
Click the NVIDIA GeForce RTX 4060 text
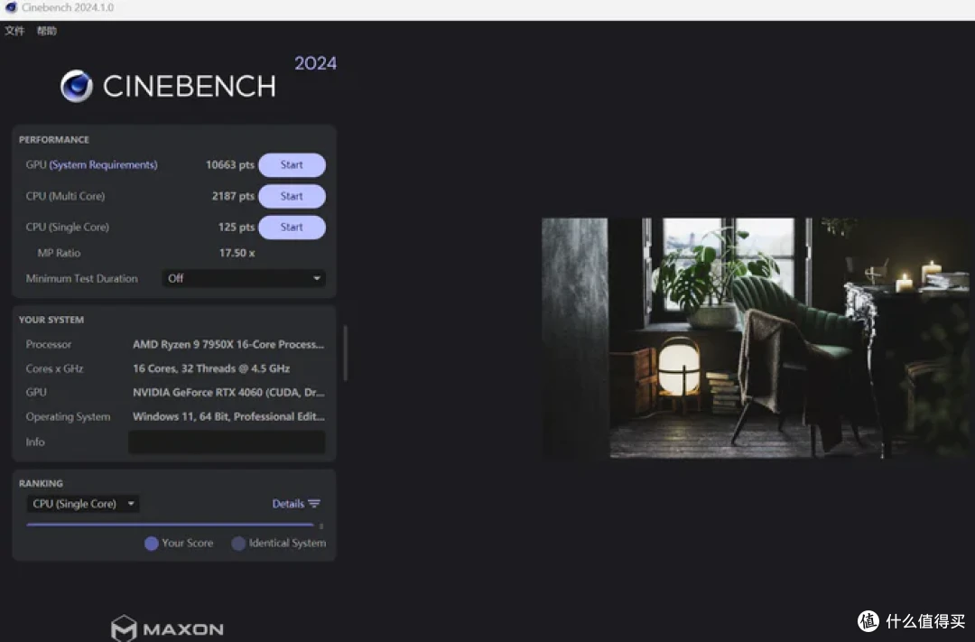[228, 393]
